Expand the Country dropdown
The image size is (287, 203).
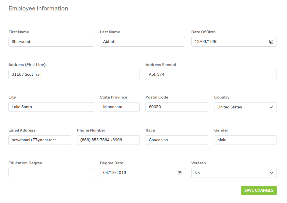pyautogui.click(x=245, y=107)
